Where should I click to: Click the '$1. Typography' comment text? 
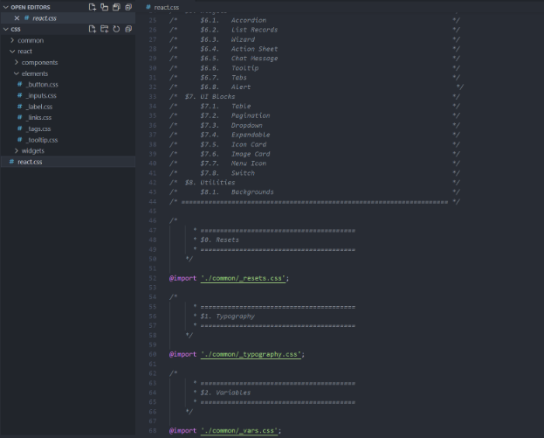pos(228,316)
